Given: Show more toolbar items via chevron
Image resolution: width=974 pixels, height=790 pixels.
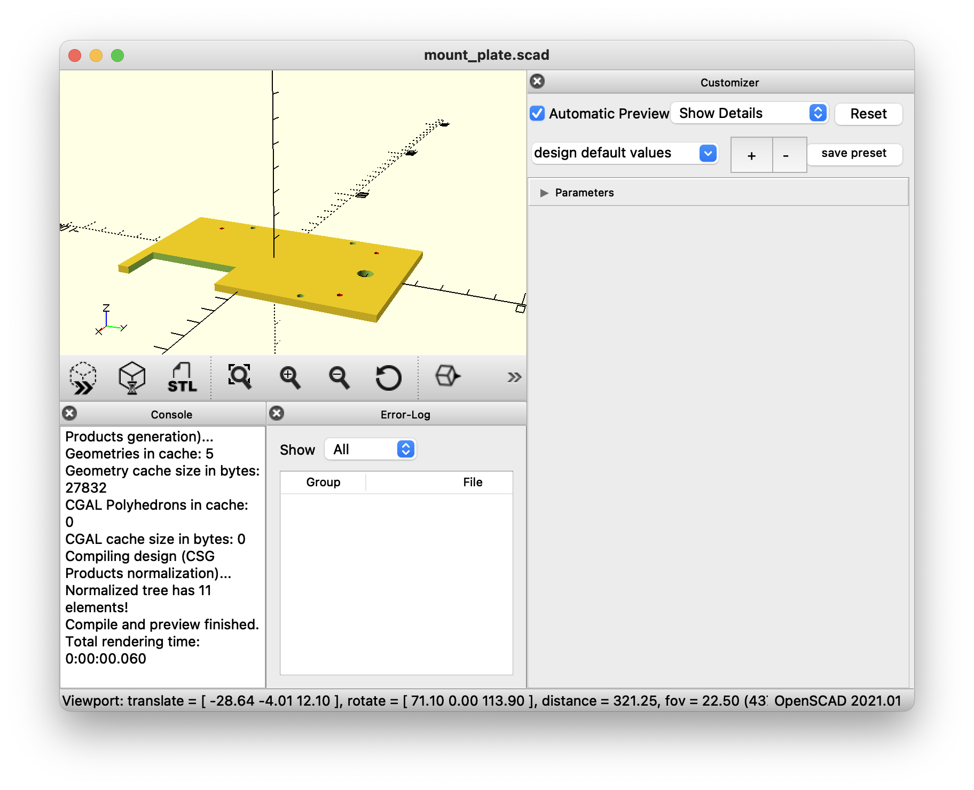Looking at the screenshot, I should pos(514,378).
